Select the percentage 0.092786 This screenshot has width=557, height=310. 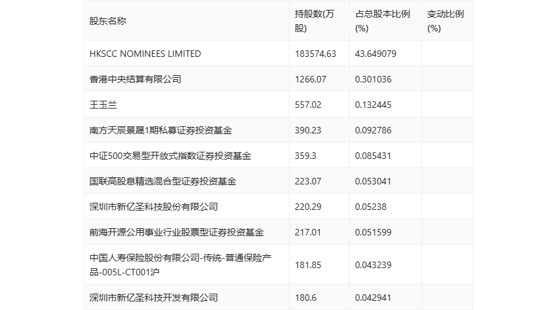[373, 130]
